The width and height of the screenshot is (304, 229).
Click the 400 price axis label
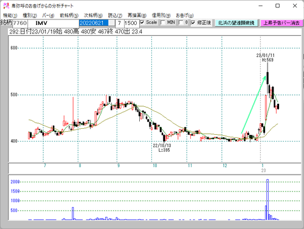14,141
